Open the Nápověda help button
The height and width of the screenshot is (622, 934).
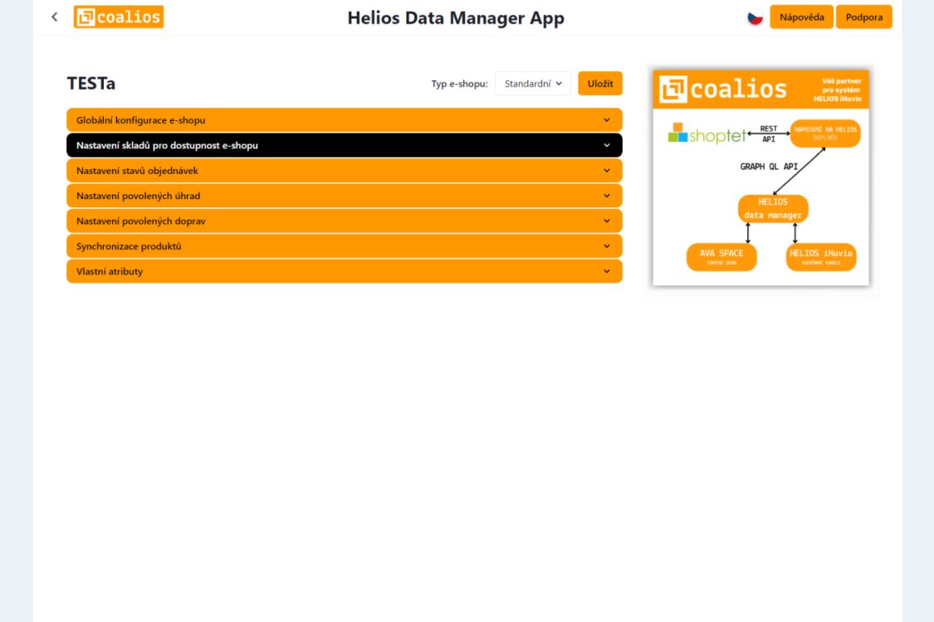tap(801, 17)
